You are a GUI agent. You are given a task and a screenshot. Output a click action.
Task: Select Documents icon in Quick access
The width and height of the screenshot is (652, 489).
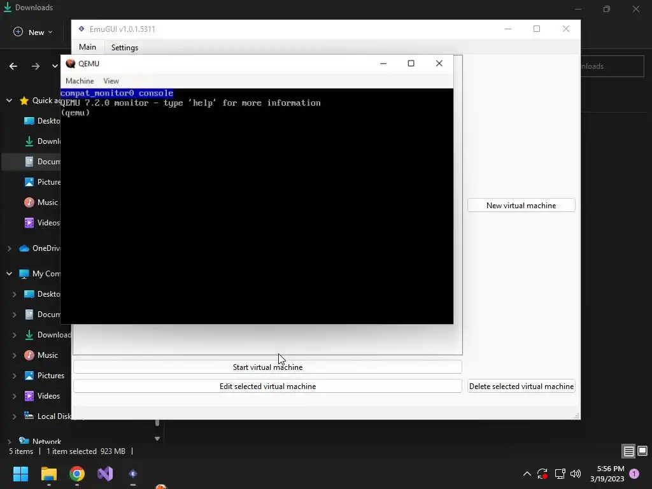29,162
